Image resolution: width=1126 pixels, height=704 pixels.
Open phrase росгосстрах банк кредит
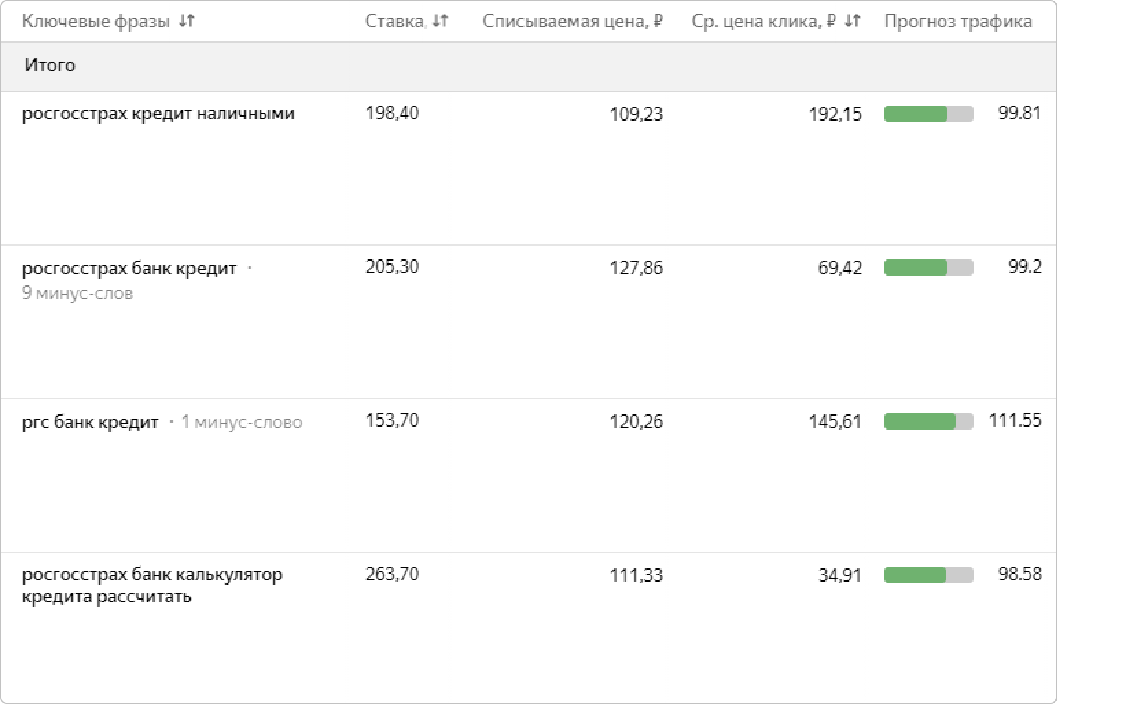click(x=129, y=268)
